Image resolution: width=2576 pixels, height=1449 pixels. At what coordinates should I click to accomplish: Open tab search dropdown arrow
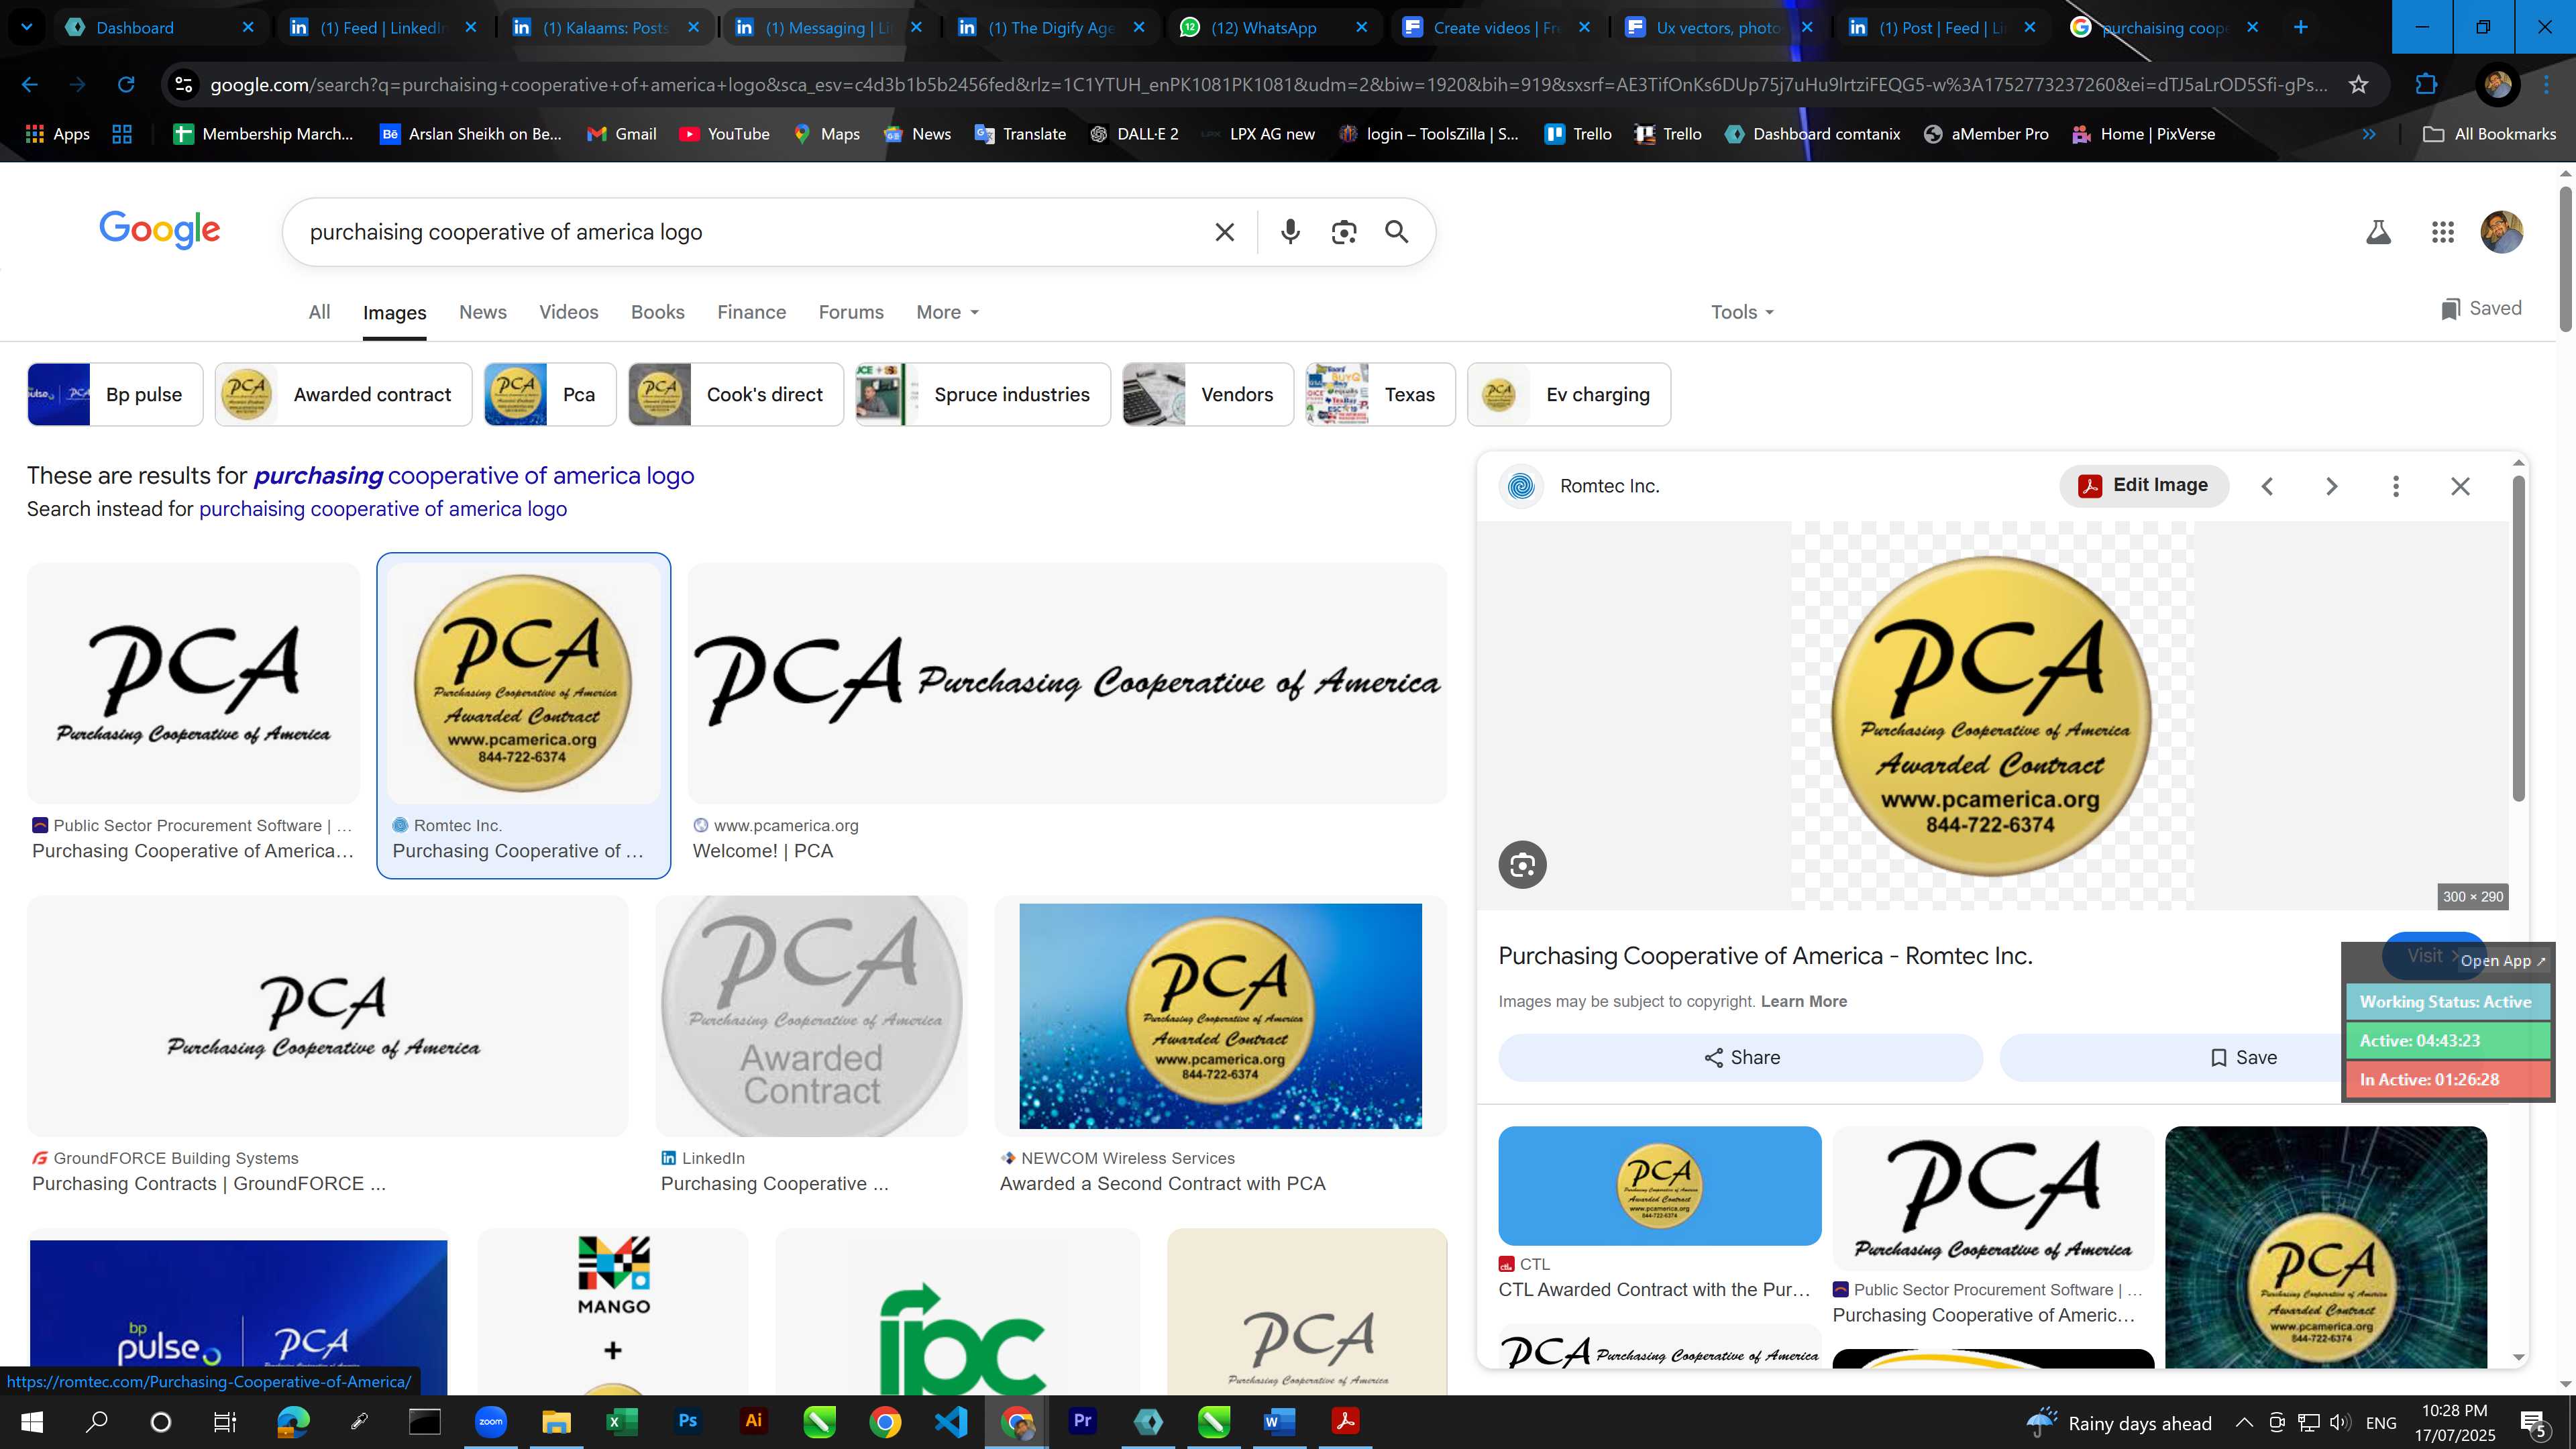click(x=27, y=28)
